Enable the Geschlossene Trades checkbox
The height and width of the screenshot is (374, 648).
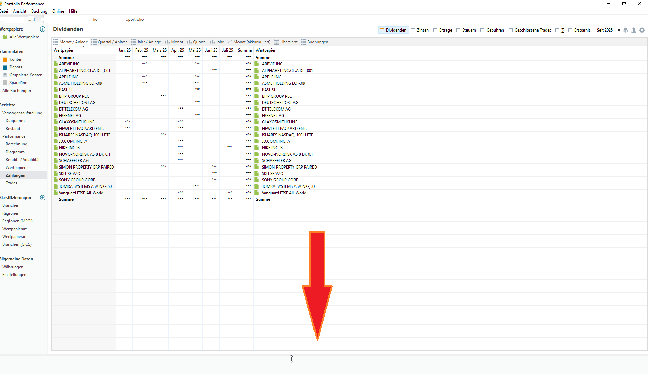pyautogui.click(x=511, y=30)
